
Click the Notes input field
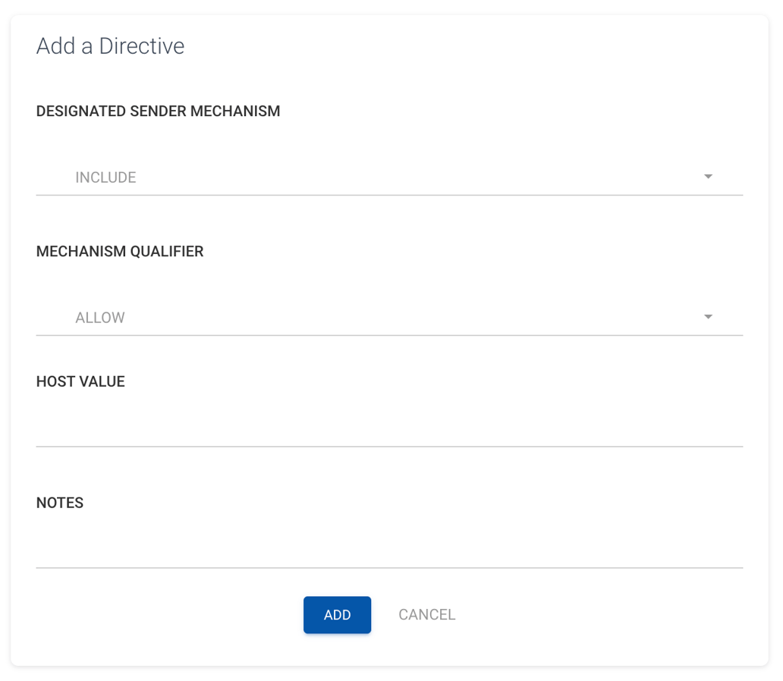coord(389,554)
